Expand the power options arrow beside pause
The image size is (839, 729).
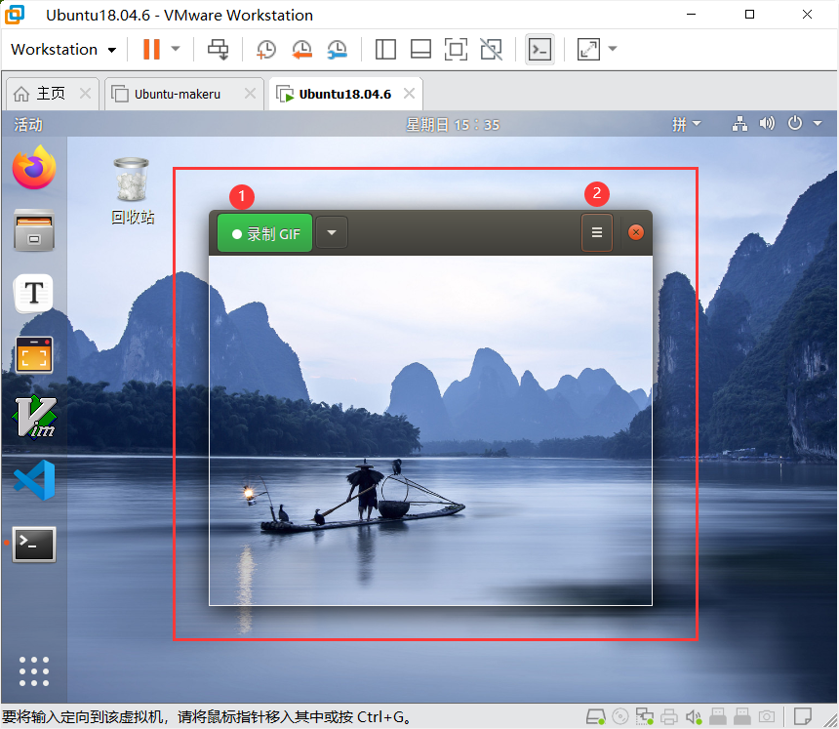(176, 49)
